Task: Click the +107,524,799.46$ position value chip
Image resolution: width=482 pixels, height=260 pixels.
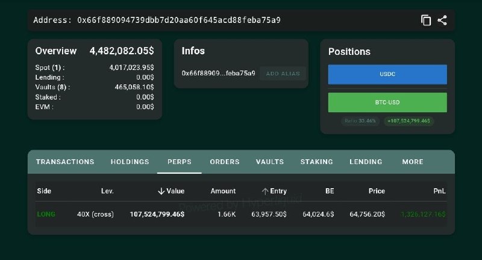Action: 409,121
